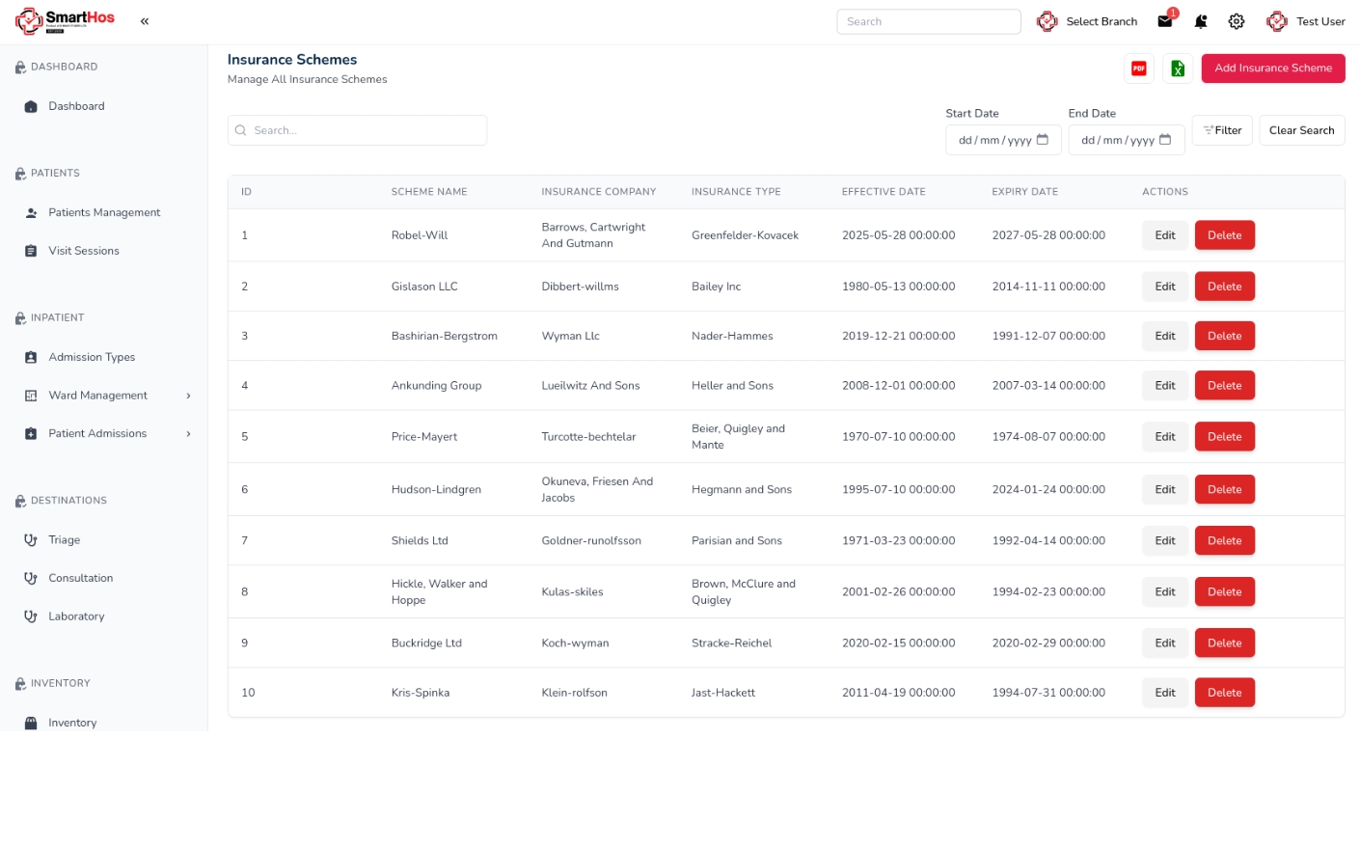Export the table as PDF
This screenshot has height=849, width=1360.
click(1139, 68)
